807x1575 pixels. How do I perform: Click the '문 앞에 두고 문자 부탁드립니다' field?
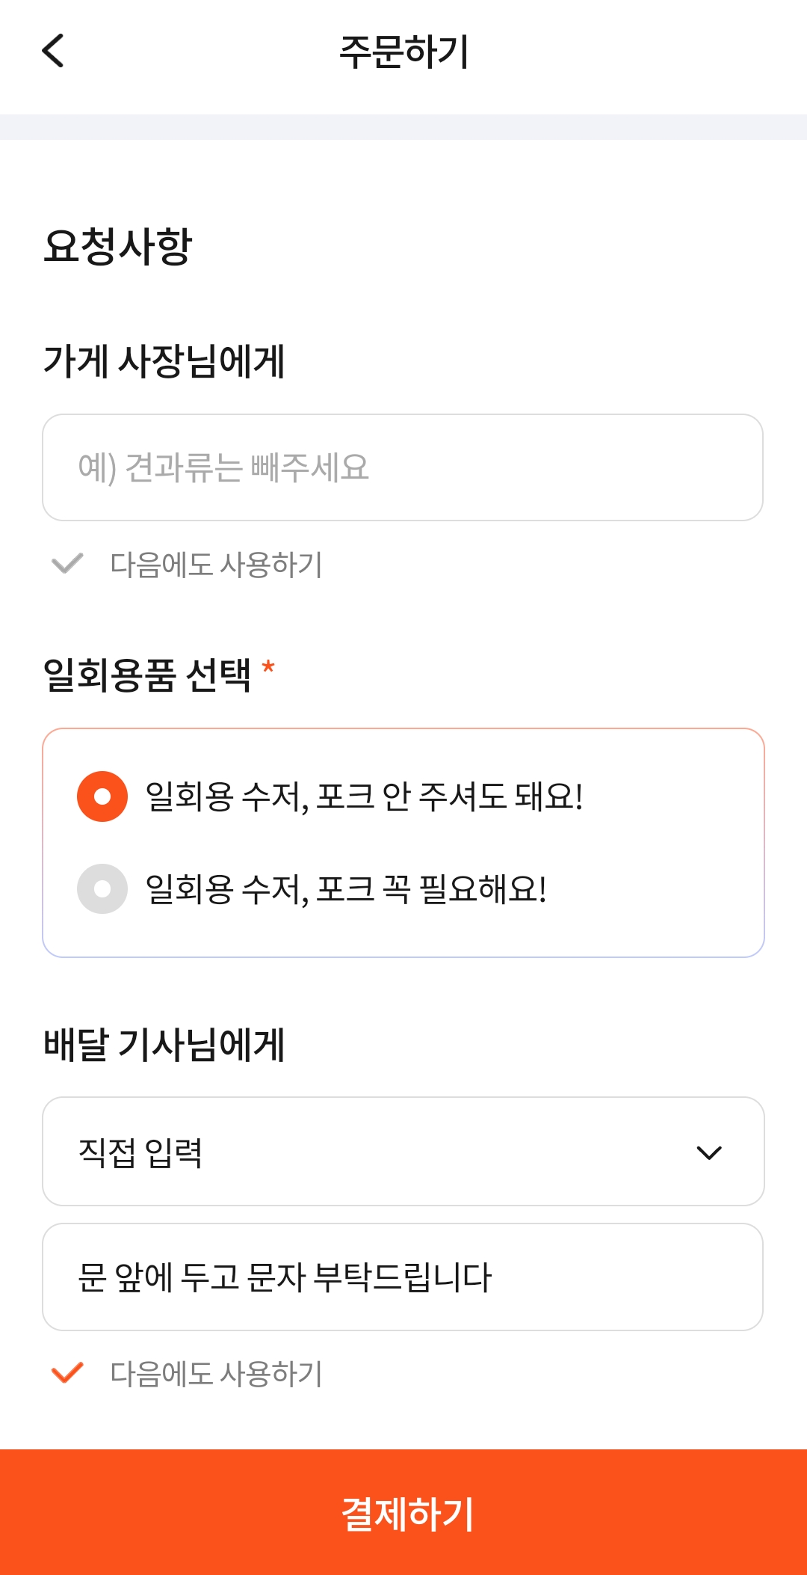[402, 1277]
